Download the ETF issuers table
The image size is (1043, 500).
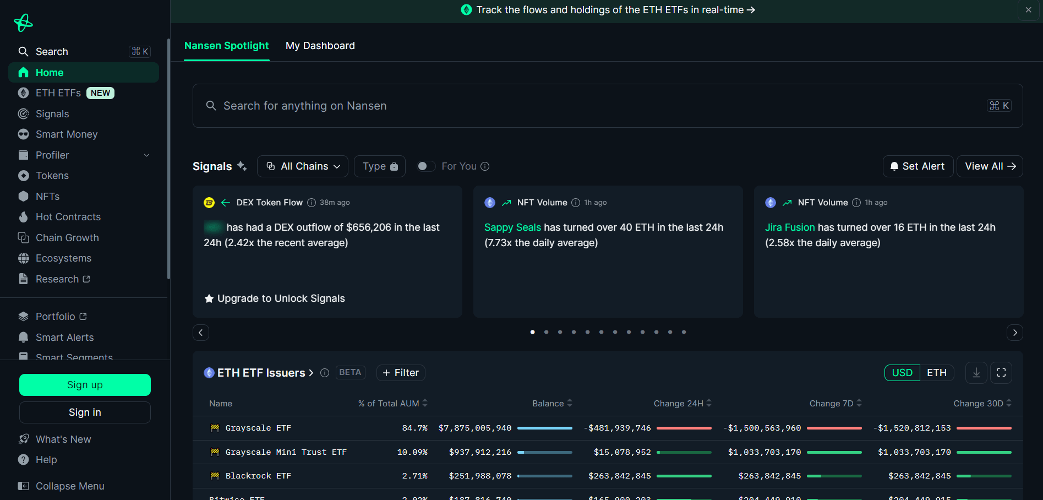click(976, 373)
